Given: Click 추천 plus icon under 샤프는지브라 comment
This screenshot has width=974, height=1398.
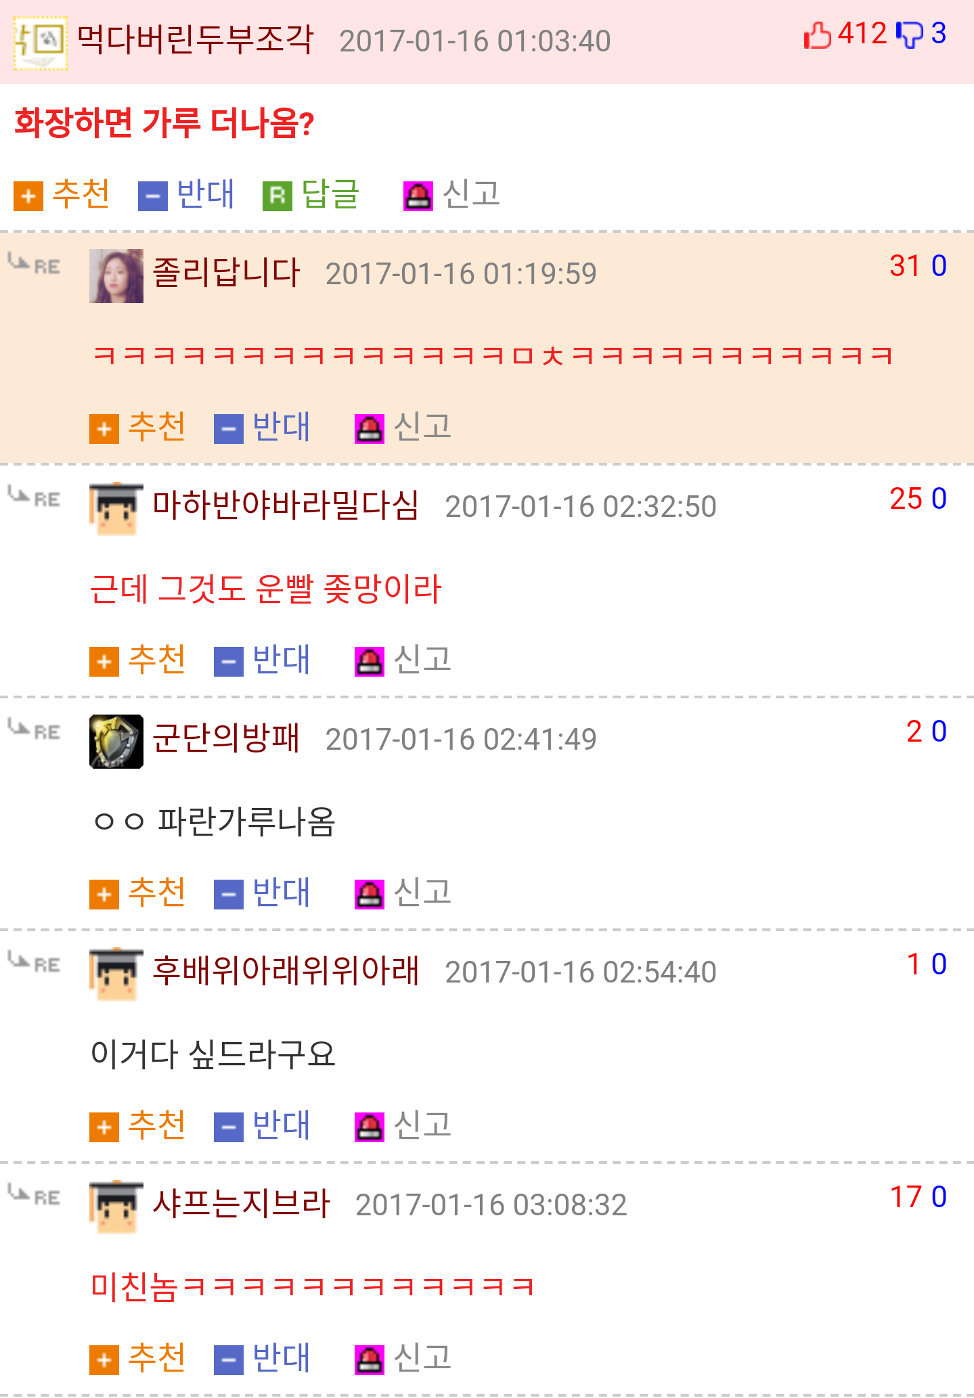Looking at the screenshot, I should pyautogui.click(x=104, y=1360).
